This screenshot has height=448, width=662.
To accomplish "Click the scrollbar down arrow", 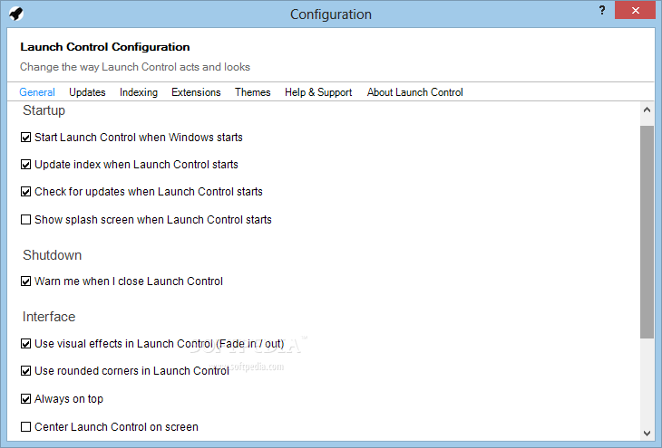I will pos(647,433).
